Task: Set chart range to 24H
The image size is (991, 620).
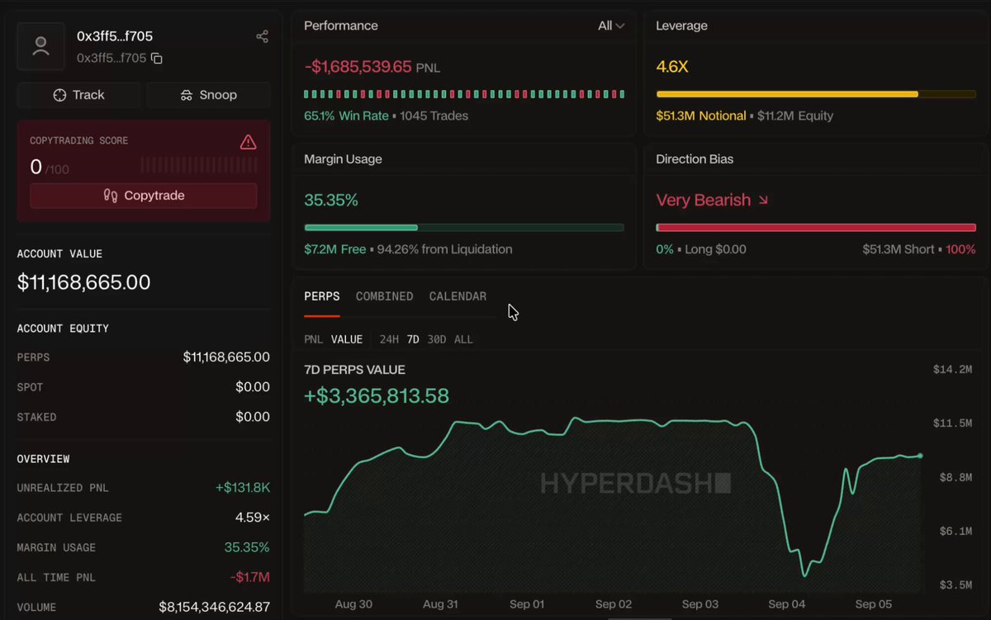Action: tap(389, 339)
